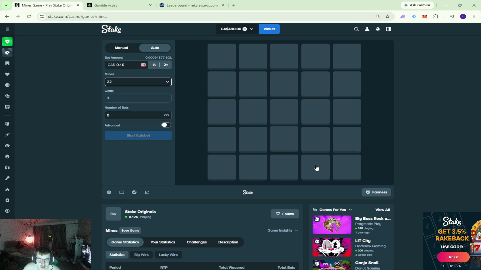Open the Fairness dialog
Viewport: 481px width, 270px height.
[376, 192]
